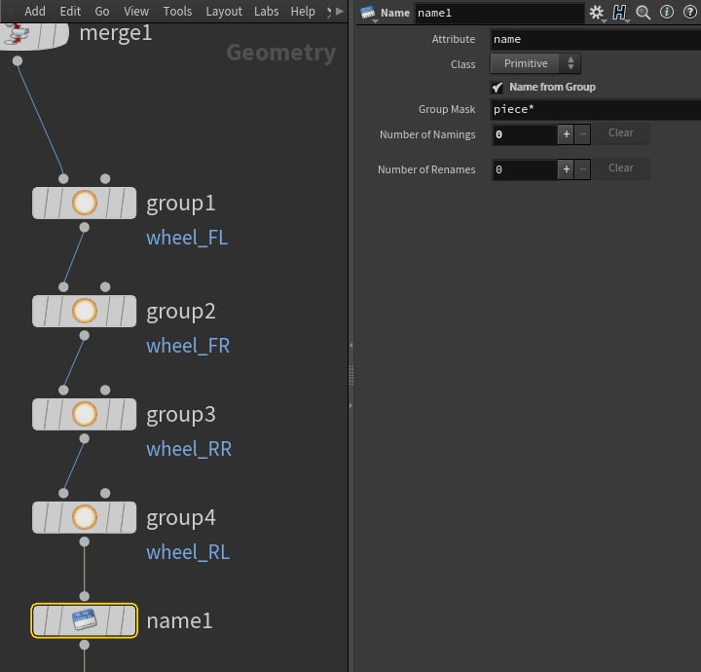Select the merge1 node icon
The width and height of the screenshot is (701, 672).
[x=17, y=34]
